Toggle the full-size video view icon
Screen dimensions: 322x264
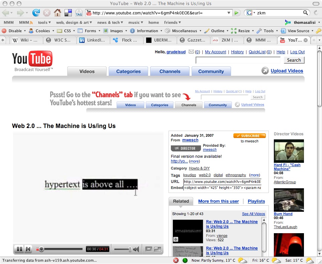click(x=157, y=249)
